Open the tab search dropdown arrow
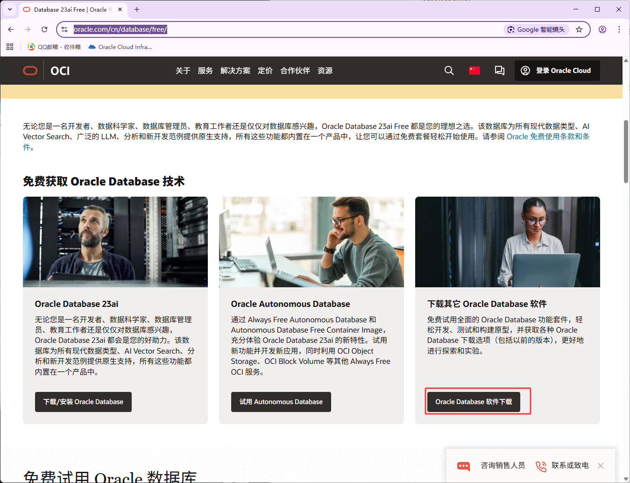The image size is (630, 483). coord(10,9)
